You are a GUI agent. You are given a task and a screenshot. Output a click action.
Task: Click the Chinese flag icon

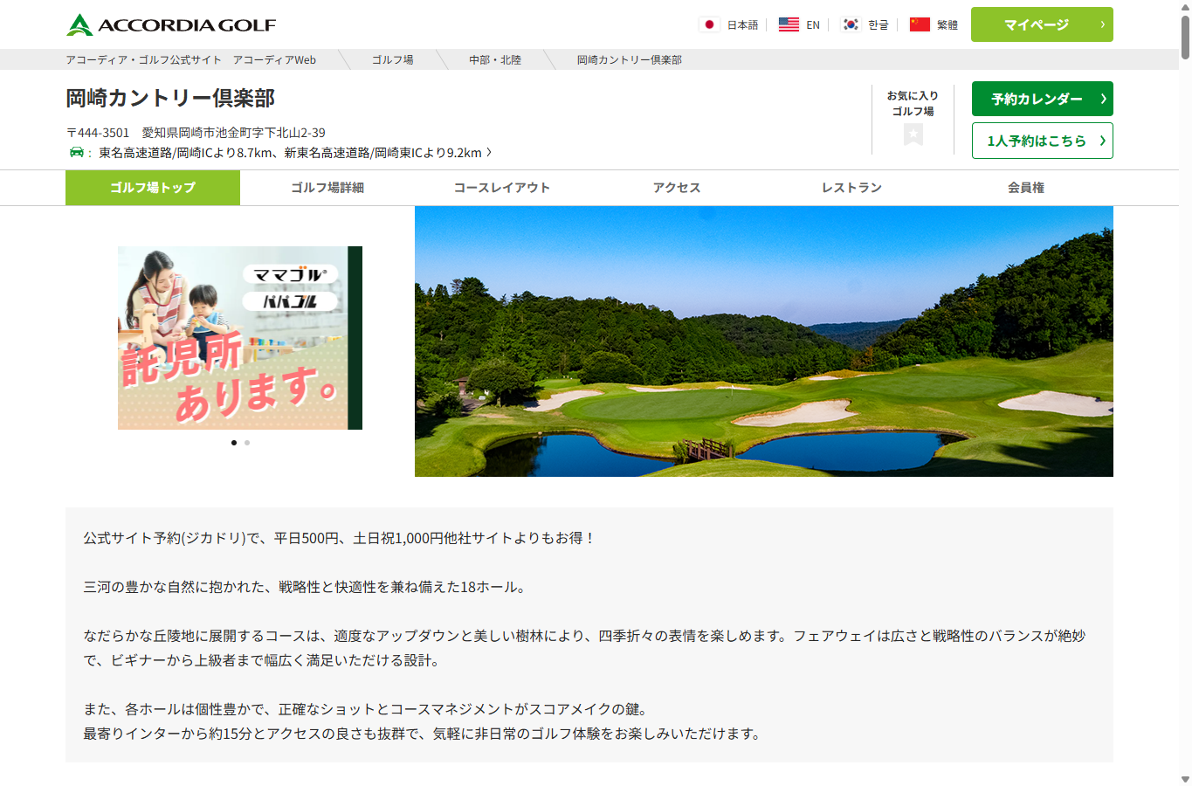click(920, 24)
